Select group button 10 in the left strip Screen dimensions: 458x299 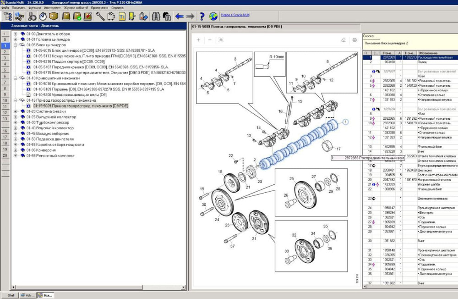5,100
